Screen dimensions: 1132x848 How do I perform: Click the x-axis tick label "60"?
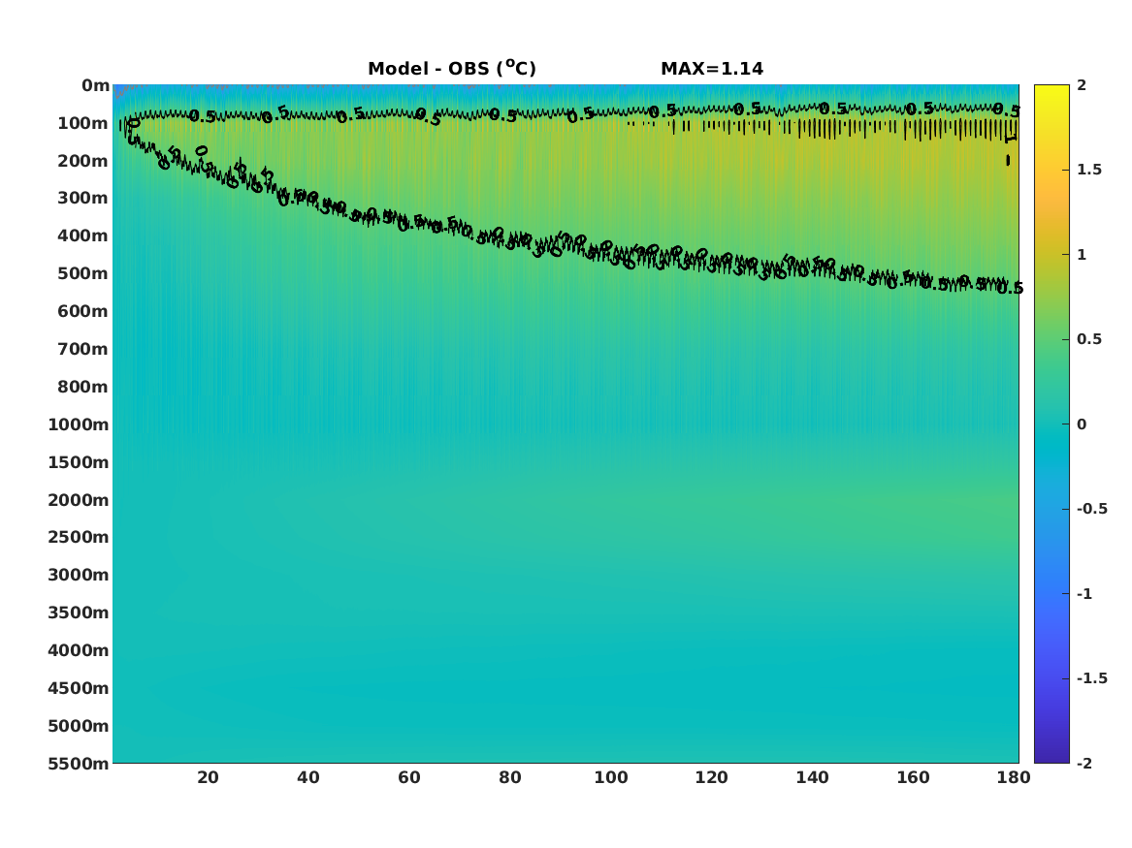coord(409,777)
